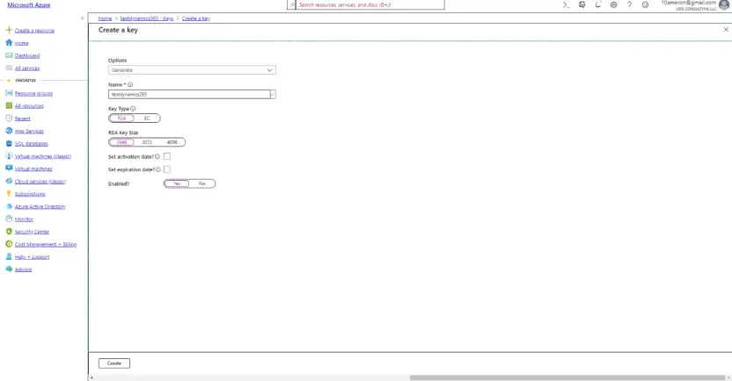The image size is (732, 381).
Task: Click the Resource groups icon
Action: [x=9, y=93]
